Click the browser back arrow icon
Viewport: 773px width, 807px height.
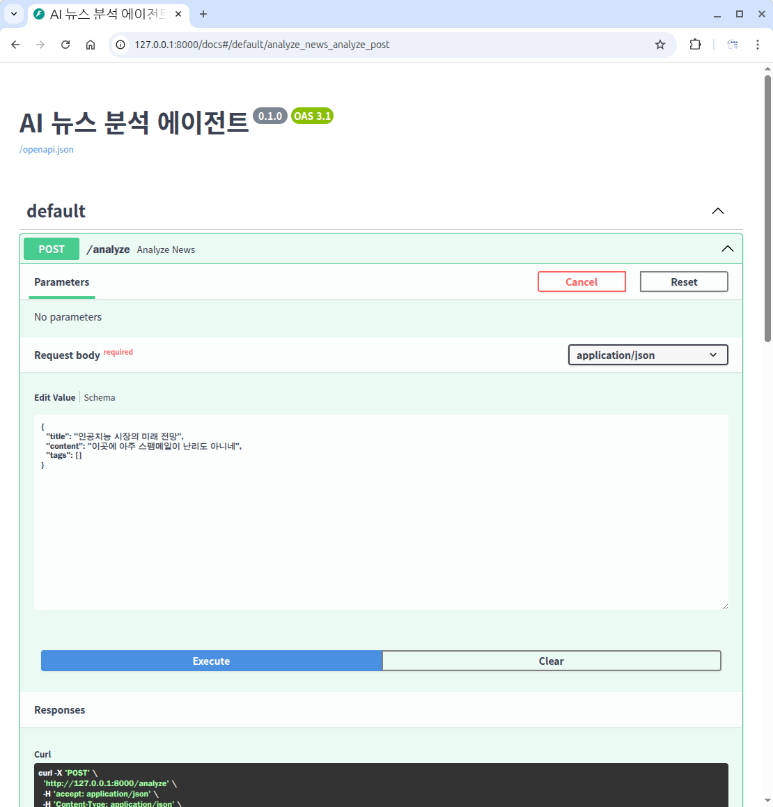click(x=15, y=45)
